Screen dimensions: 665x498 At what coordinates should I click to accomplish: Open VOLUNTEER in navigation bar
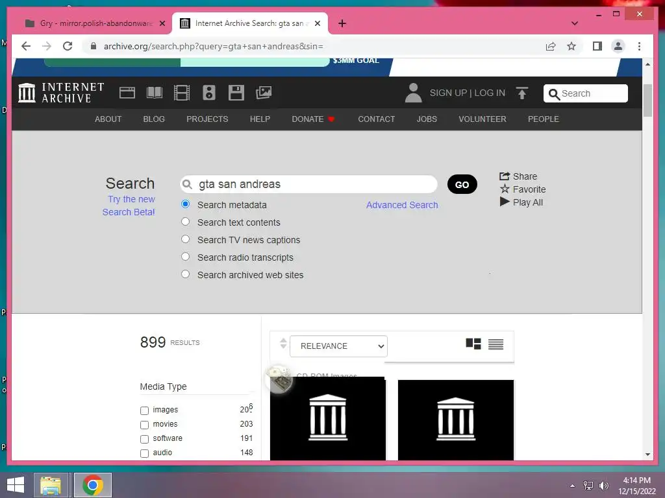point(483,119)
